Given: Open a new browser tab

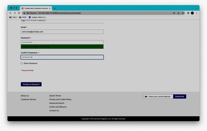Looking at the screenshot, I should click(55, 8).
